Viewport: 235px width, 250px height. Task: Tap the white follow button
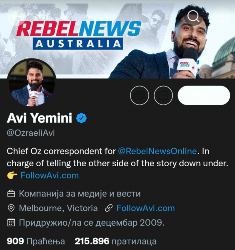204,95
